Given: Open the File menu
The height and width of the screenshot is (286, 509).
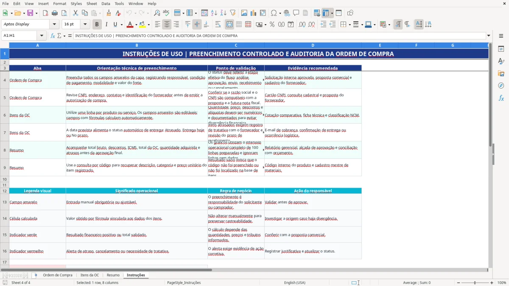Looking at the screenshot, I should point(6,3).
